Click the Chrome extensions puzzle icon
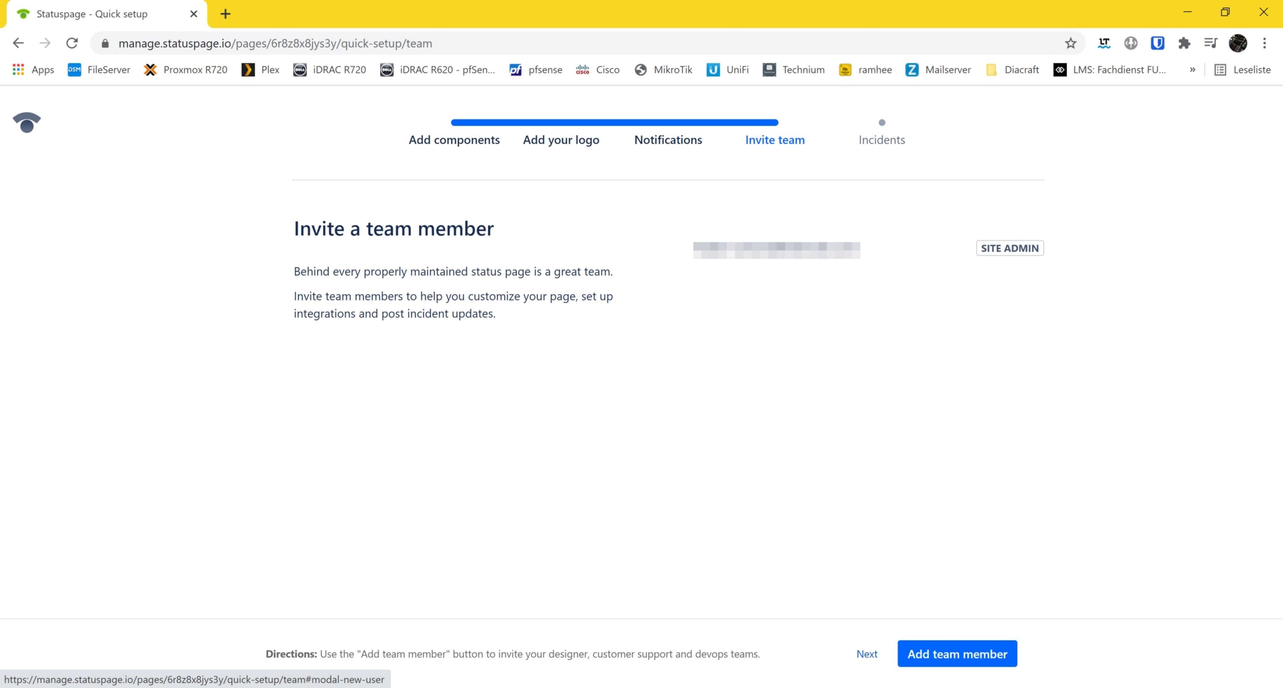This screenshot has height=688, width=1283. tap(1184, 43)
